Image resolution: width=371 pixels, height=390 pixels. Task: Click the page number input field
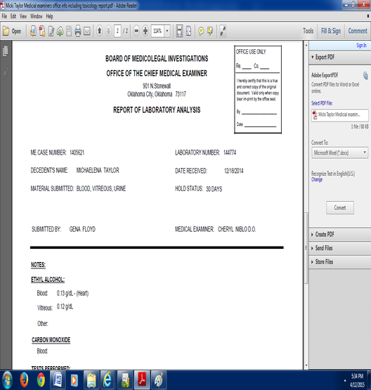117,31
